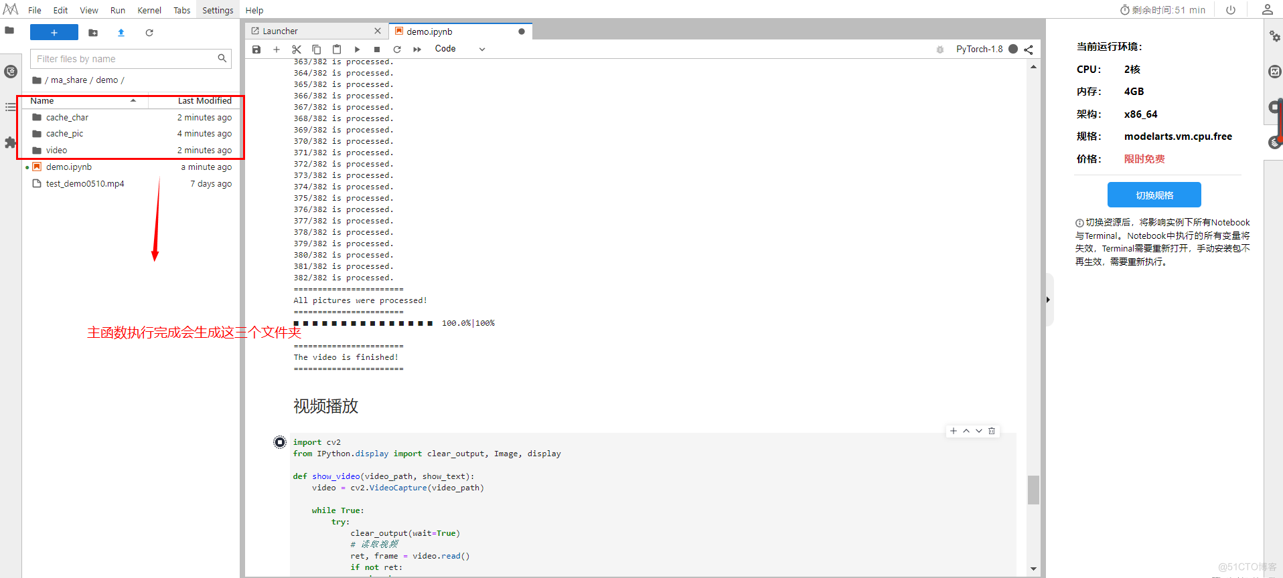Click the power shutdown icon
Viewport: 1283px width, 578px height.
pyautogui.click(x=1231, y=9)
